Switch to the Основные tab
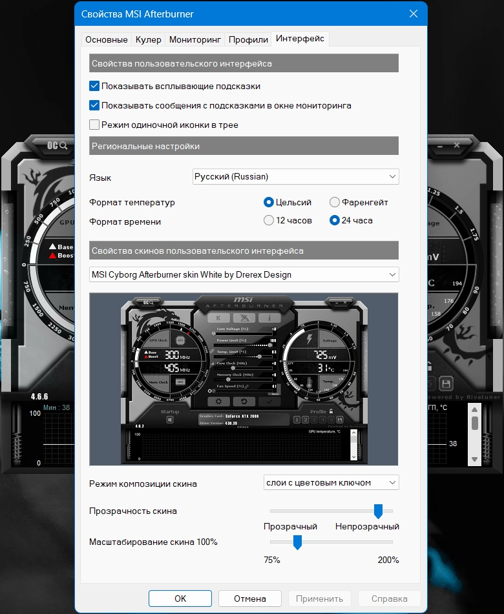The width and height of the screenshot is (504, 614). tap(107, 39)
